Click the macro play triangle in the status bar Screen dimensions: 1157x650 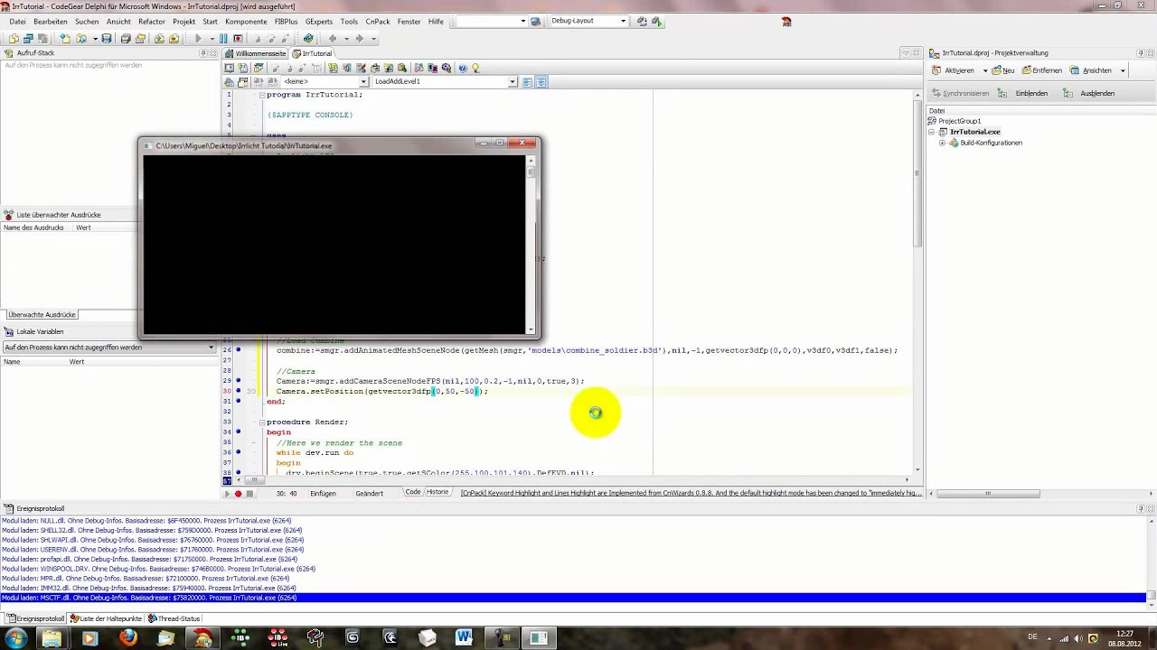tap(227, 494)
